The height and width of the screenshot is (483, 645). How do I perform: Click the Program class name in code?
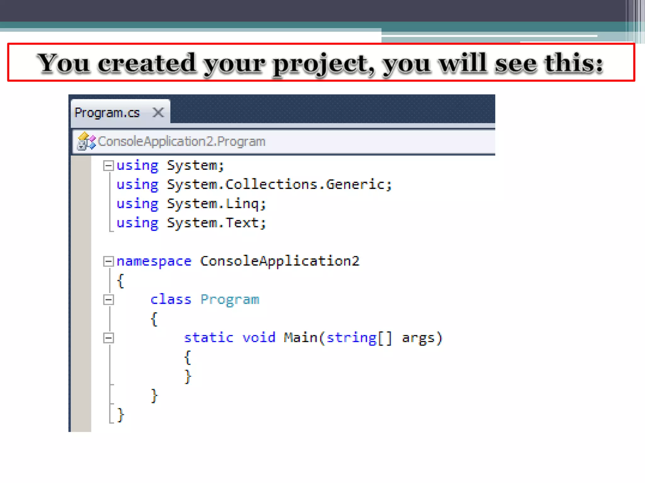click(230, 300)
